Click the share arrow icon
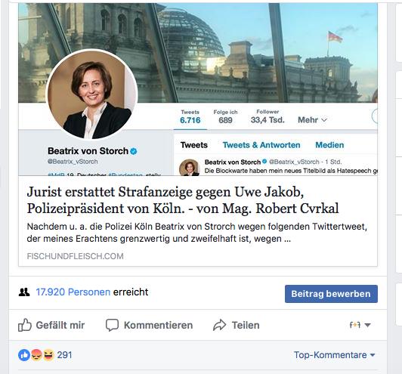The width and height of the screenshot is (402, 374). click(219, 325)
